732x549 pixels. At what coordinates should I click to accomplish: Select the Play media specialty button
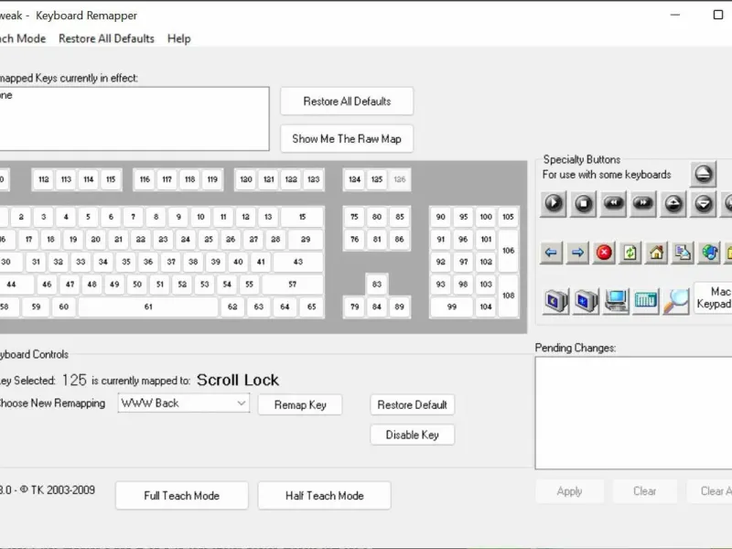(554, 203)
